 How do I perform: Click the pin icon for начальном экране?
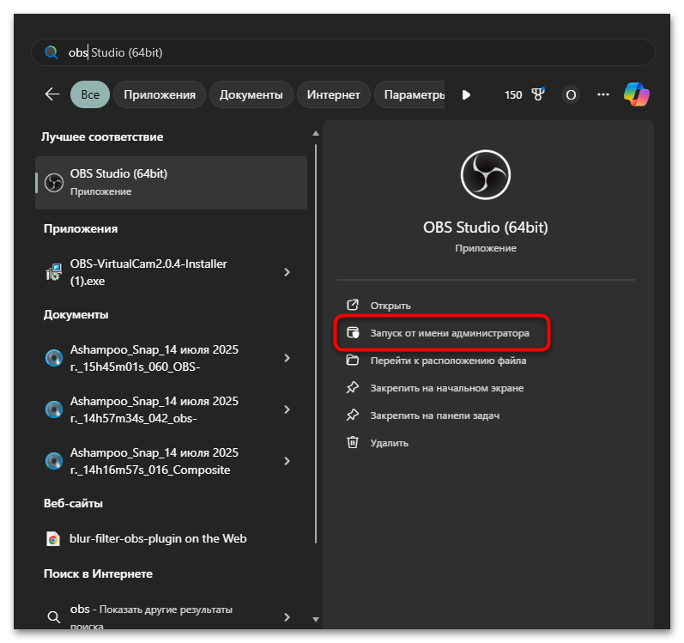tap(353, 387)
